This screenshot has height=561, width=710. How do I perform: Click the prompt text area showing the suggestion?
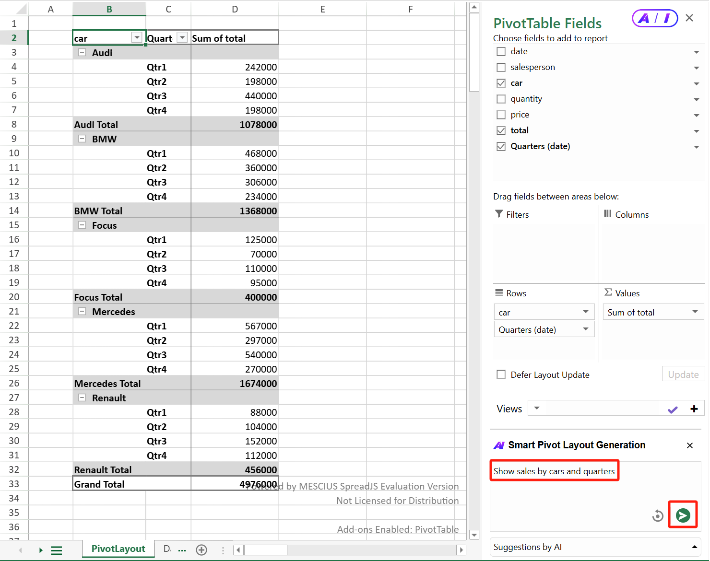click(554, 471)
